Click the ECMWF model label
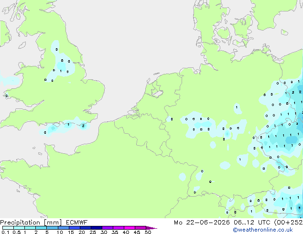The width and height of the screenshot is (303, 234). (77, 223)
